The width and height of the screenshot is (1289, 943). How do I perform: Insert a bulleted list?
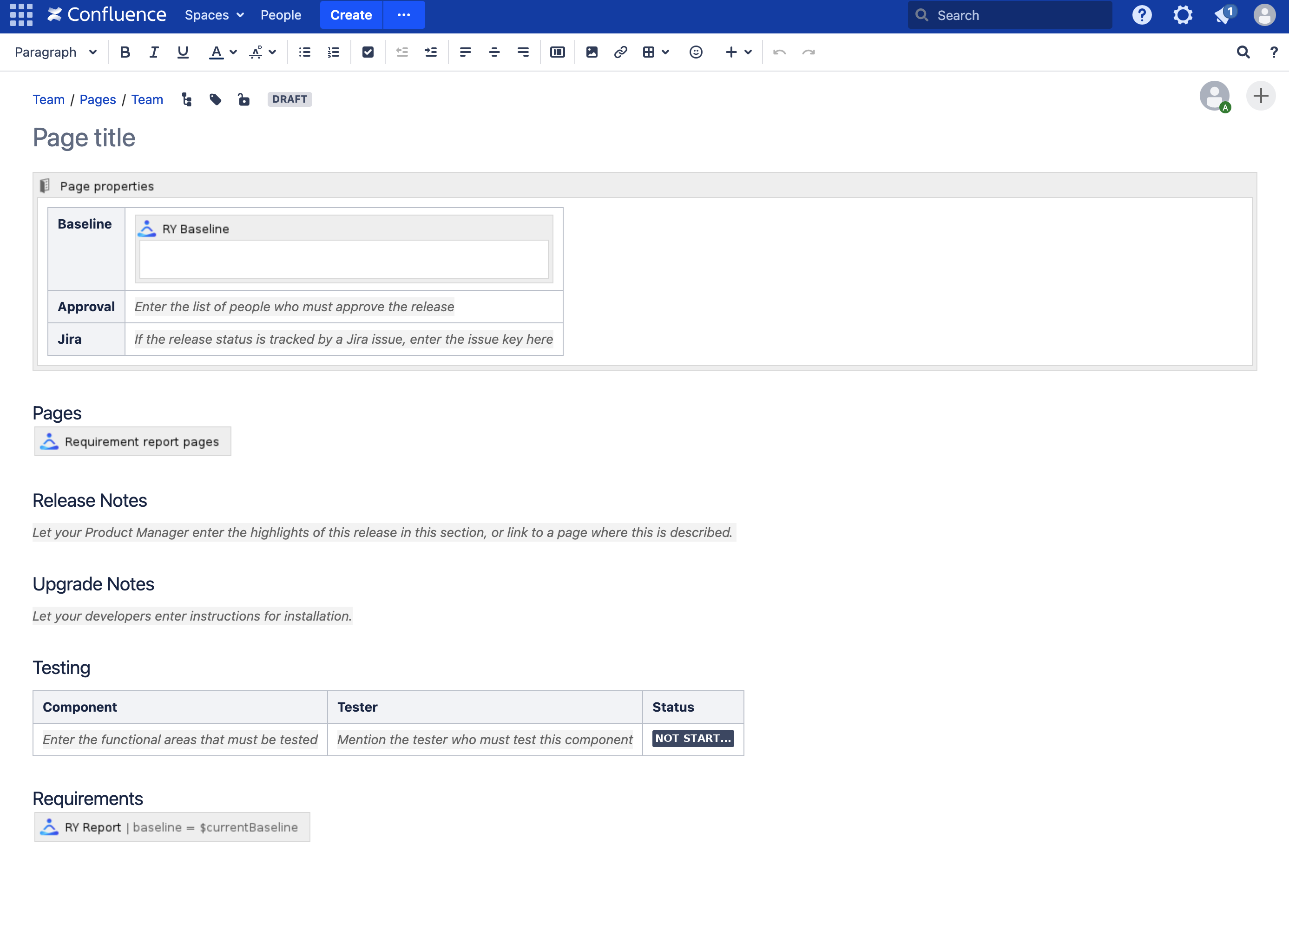point(304,52)
